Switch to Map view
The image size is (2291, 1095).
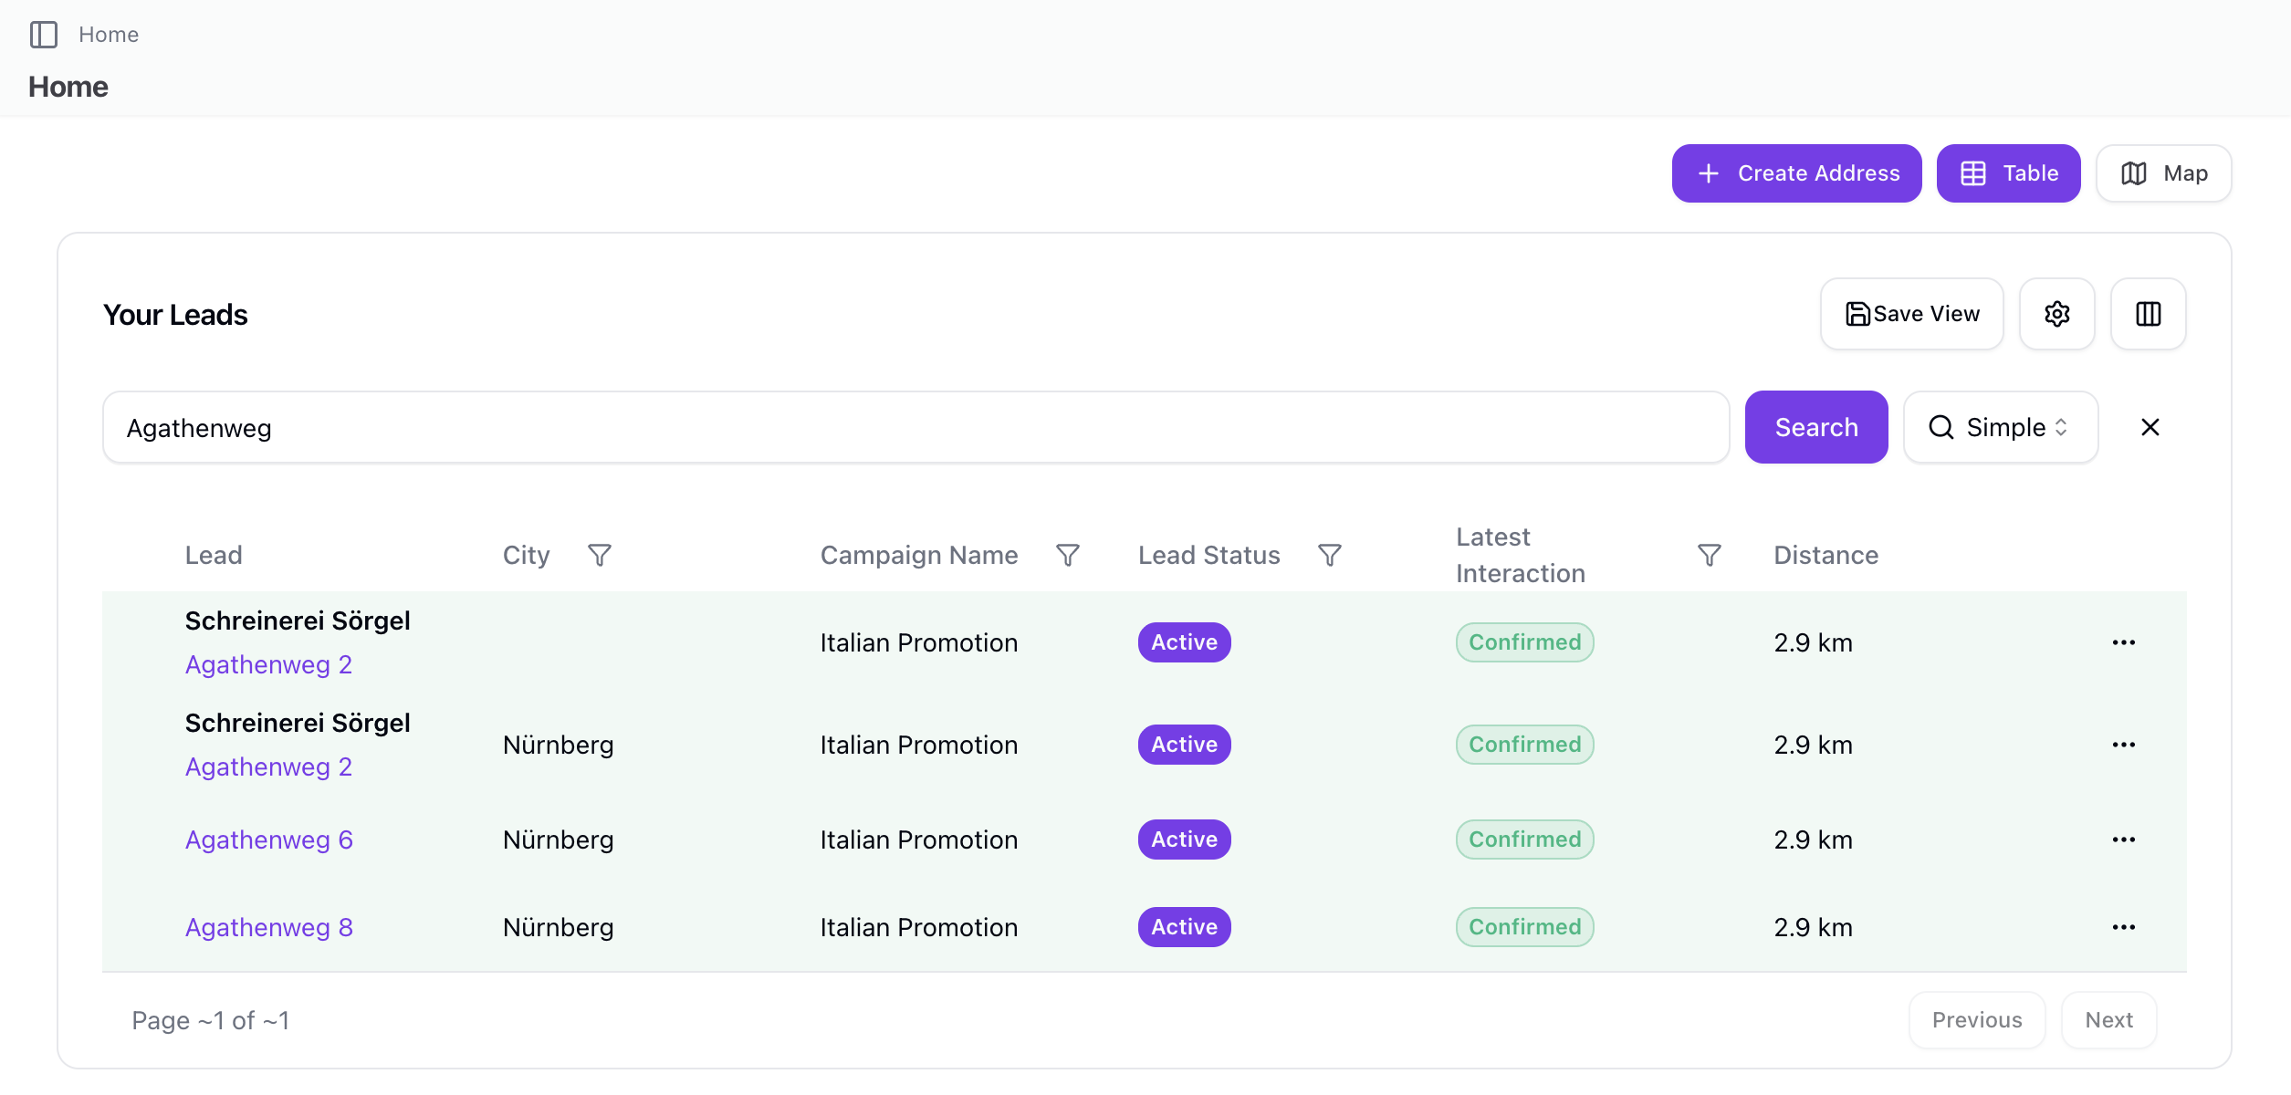point(2163,173)
